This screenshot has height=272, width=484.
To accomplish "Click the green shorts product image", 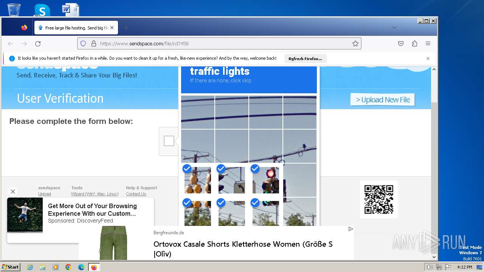I will tap(113, 243).
